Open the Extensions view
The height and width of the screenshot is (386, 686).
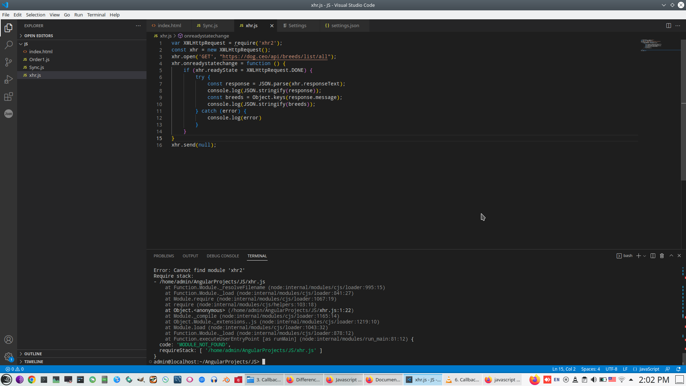click(9, 96)
